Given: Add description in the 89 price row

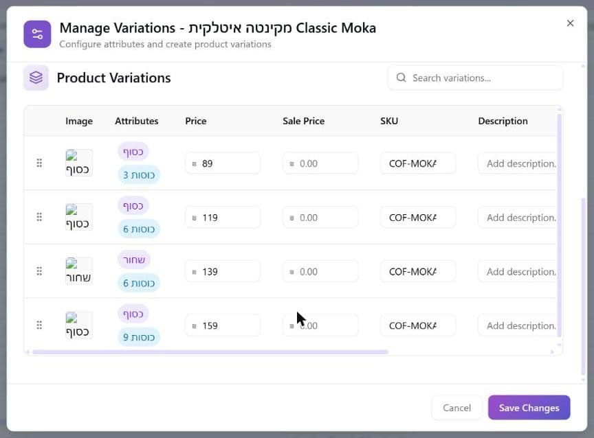Looking at the screenshot, I should click(517, 163).
